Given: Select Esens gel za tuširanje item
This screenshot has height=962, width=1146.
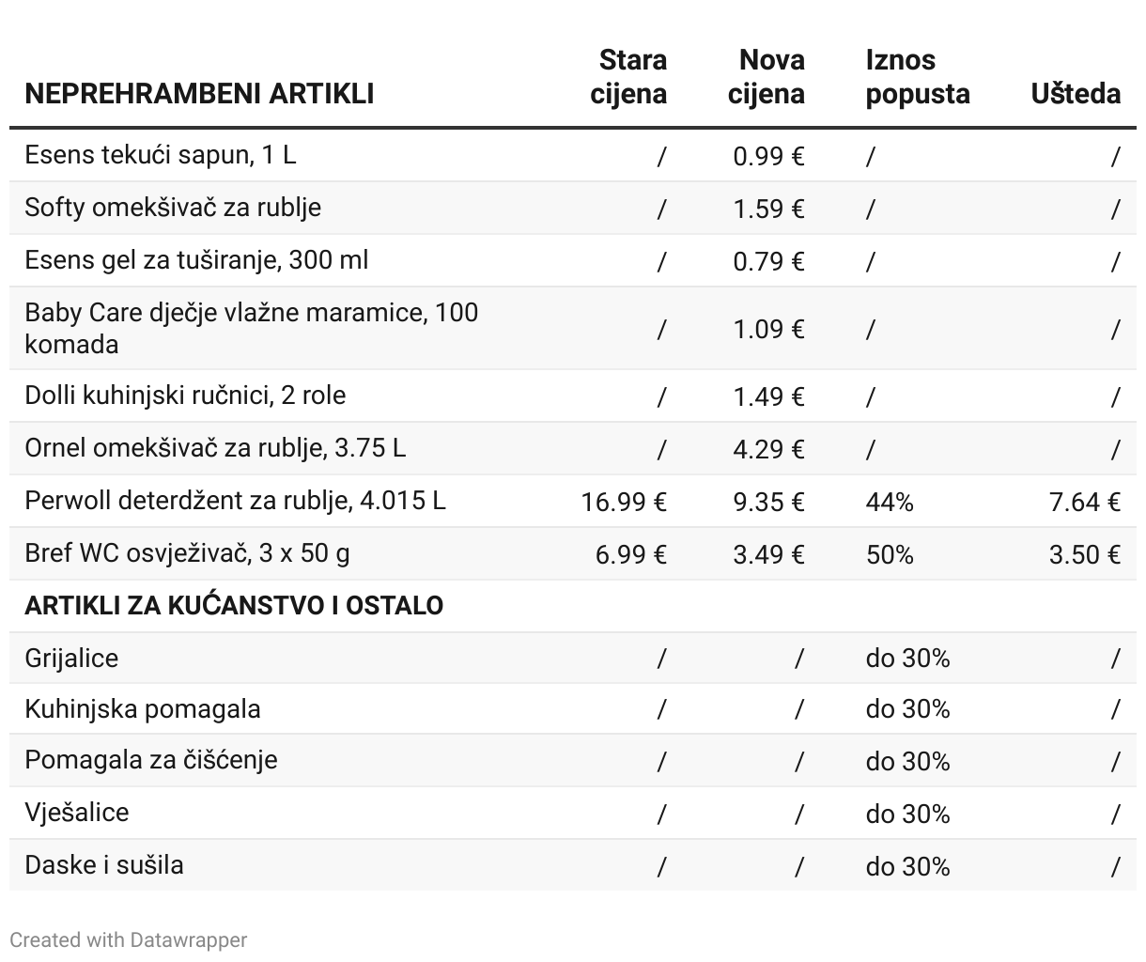Looking at the screenshot, I should point(196,260).
